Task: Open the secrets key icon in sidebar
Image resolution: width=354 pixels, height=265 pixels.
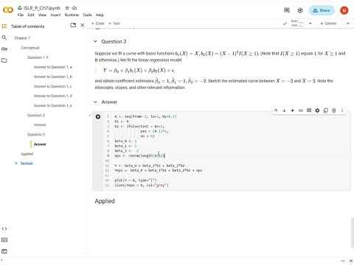Action: [4, 49]
